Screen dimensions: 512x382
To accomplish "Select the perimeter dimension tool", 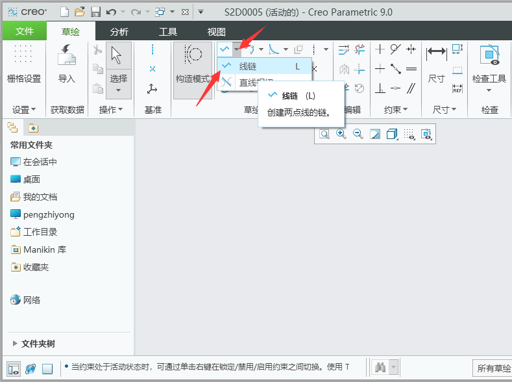I will [x=457, y=49].
